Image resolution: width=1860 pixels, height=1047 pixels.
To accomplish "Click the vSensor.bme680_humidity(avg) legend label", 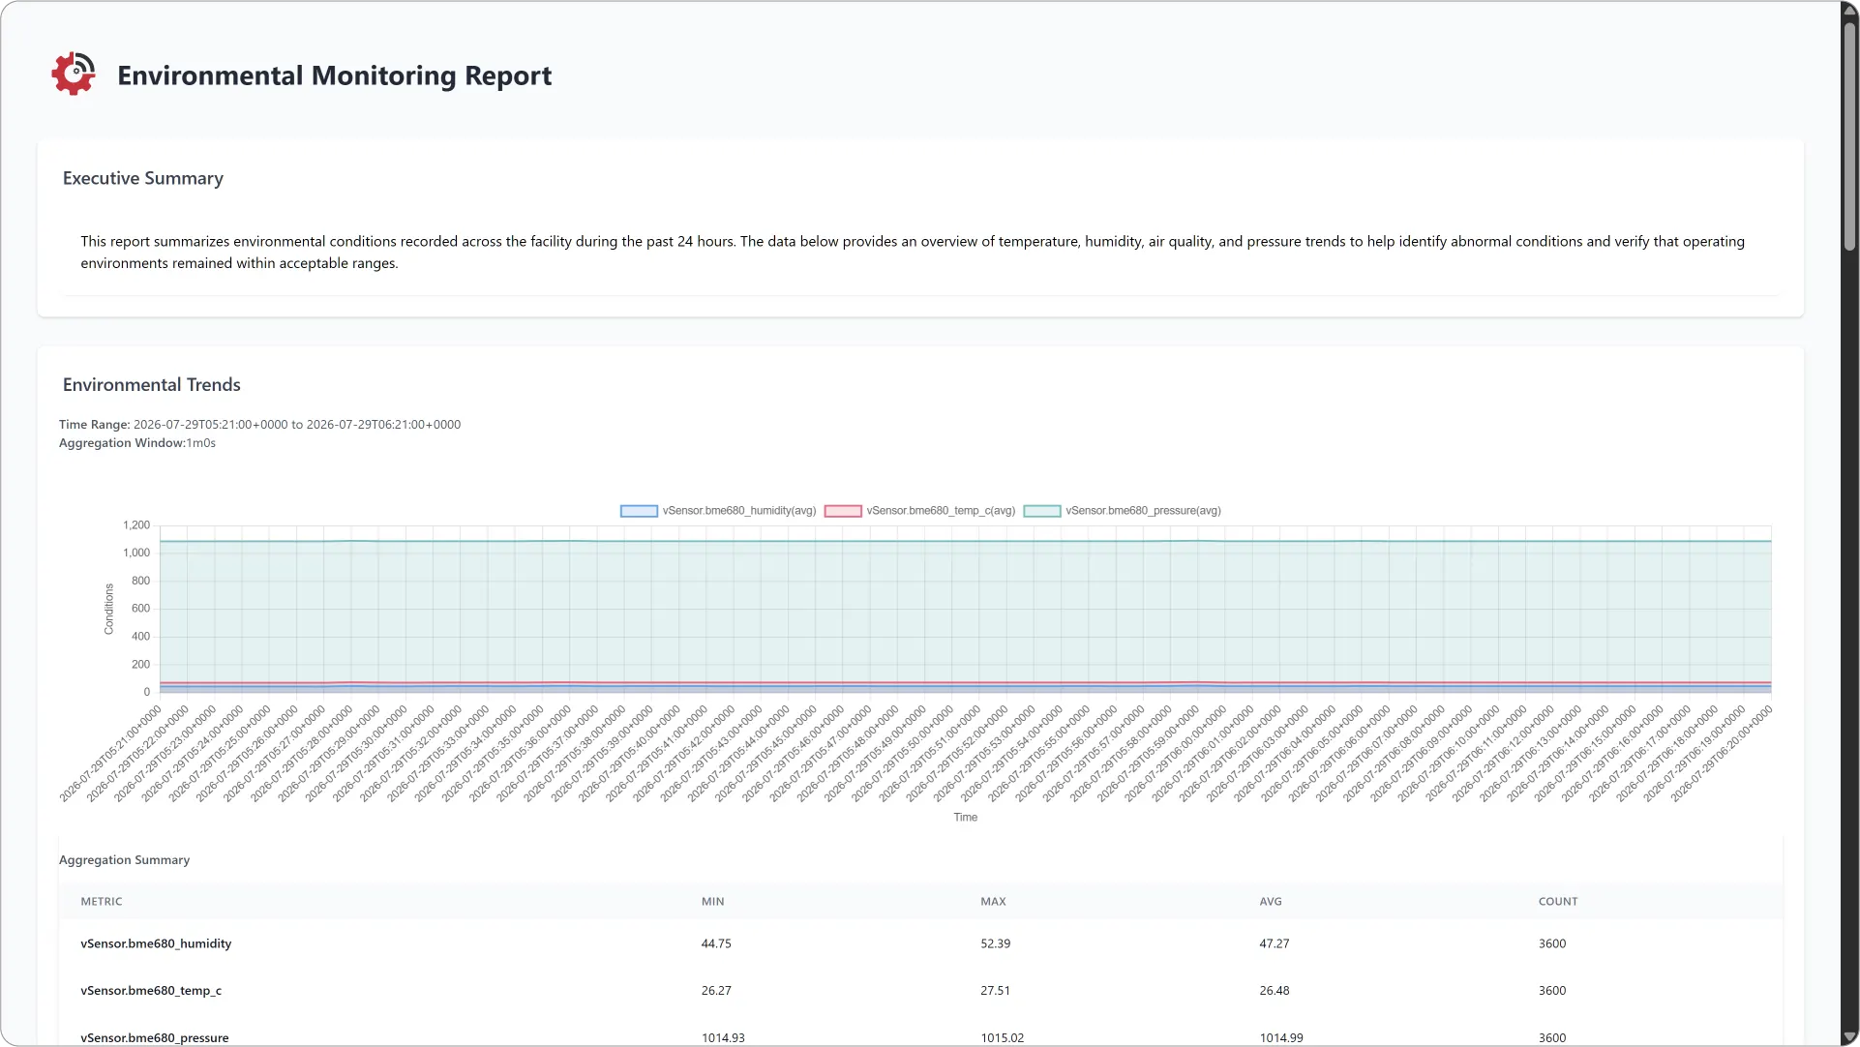I will (739, 511).
